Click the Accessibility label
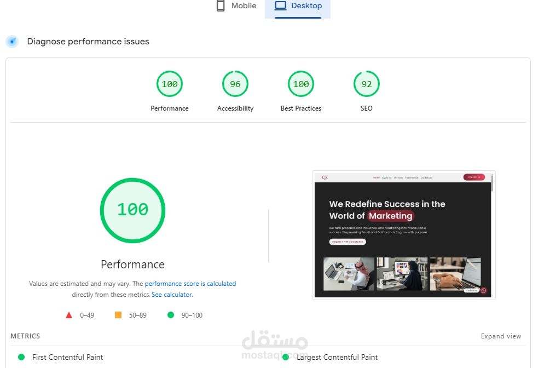The image size is (550, 368). (235, 108)
